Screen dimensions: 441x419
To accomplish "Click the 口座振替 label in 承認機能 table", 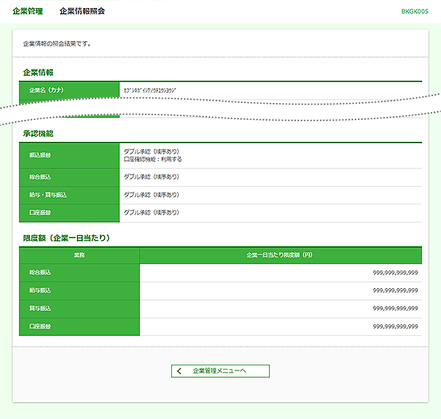I will click(40, 213).
